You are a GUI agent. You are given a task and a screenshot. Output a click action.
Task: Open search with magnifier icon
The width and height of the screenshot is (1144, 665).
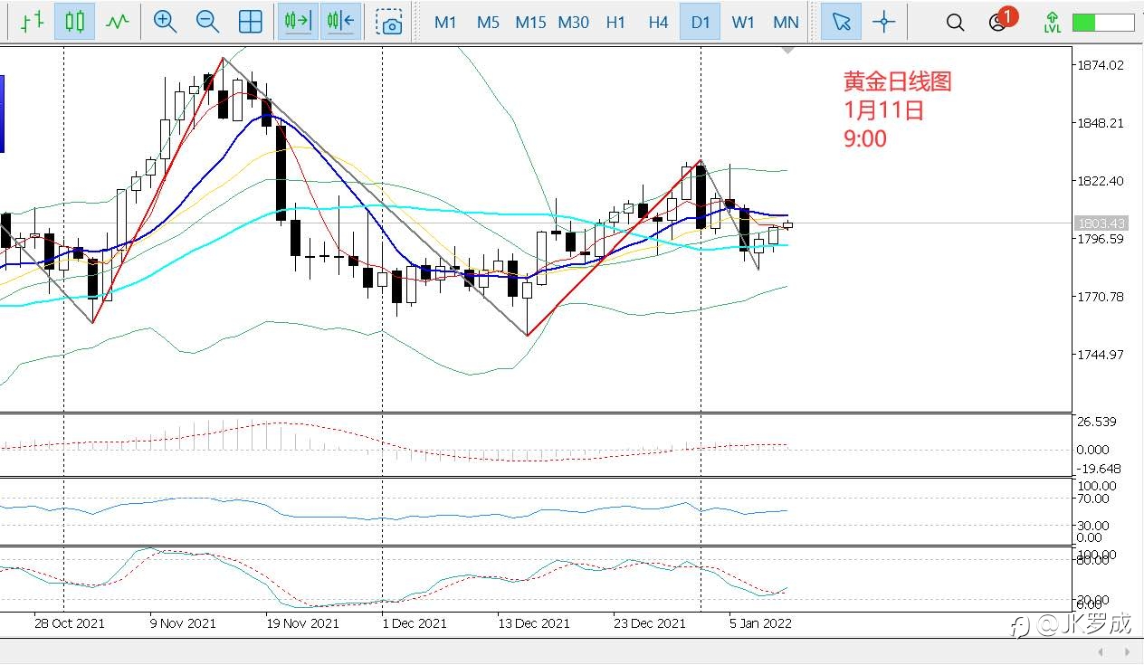click(955, 23)
